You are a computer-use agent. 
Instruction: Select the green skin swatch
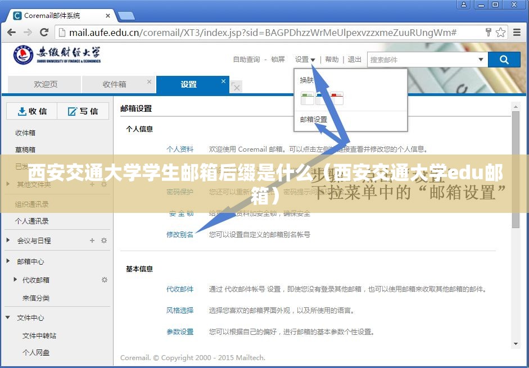(308, 98)
